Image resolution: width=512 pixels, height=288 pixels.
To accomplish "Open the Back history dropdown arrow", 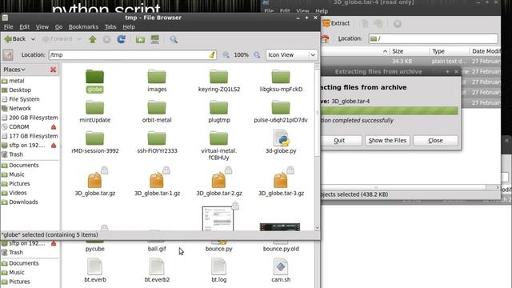I will coord(33,39).
